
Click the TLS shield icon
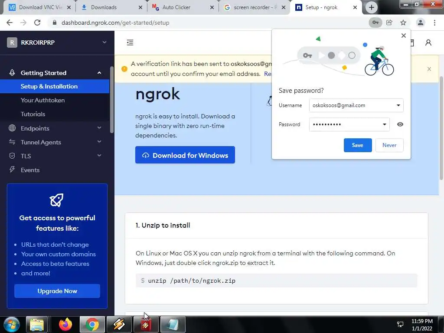click(12, 156)
